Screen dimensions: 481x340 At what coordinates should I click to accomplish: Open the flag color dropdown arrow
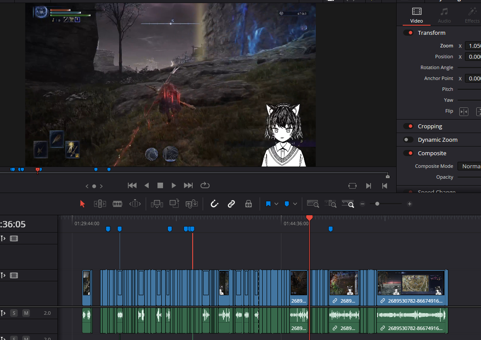click(x=276, y=204)
